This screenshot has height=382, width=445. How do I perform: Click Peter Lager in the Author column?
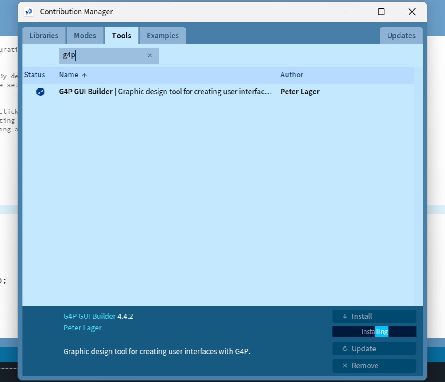[299, 92]
